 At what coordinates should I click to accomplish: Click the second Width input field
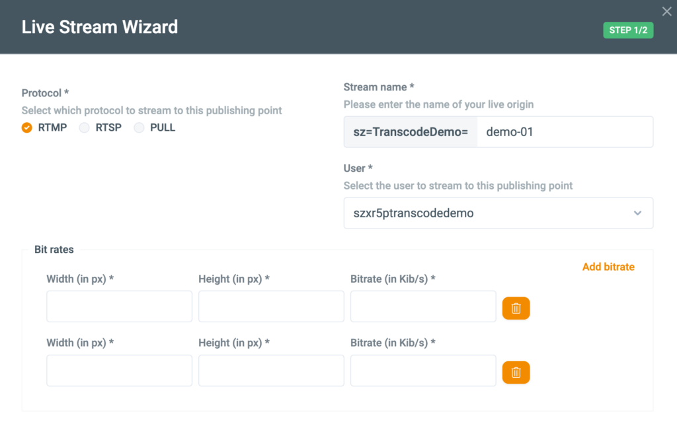point(119,370)
